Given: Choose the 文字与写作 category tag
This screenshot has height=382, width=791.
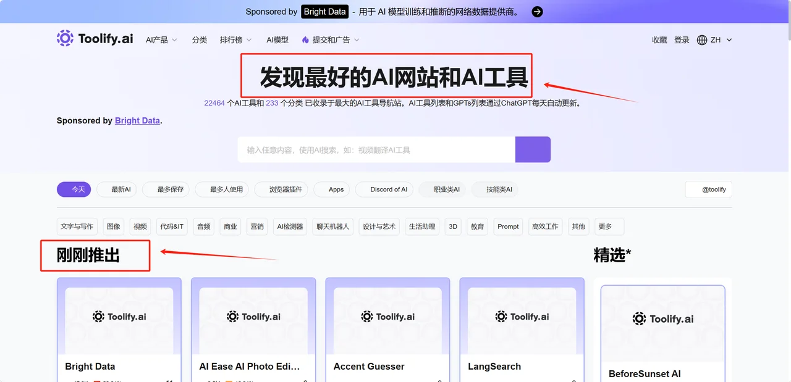Looking at the screenshot, I should point(77,226).
